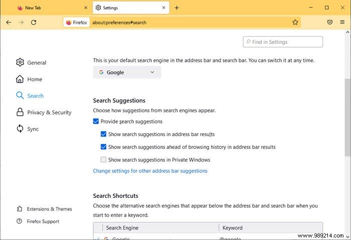The height and width of the screenshot is (240, 351).
Task: Go back with the back arrow
Action: click(9, 23)
